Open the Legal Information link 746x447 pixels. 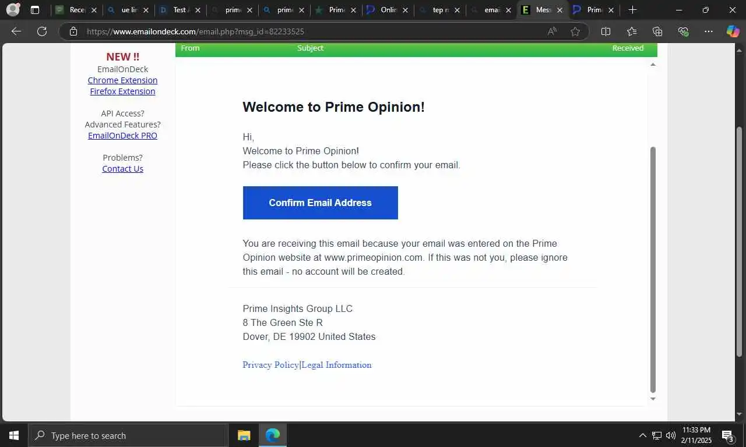click(336, 365)
